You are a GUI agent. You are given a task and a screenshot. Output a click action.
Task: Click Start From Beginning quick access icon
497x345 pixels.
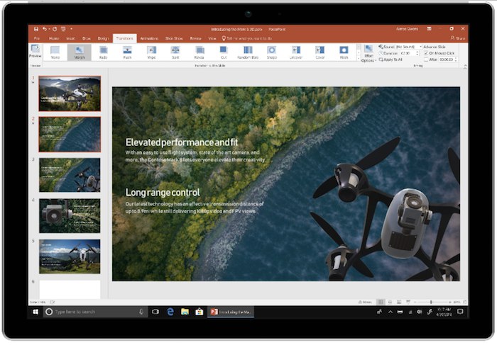click(63, 29)
